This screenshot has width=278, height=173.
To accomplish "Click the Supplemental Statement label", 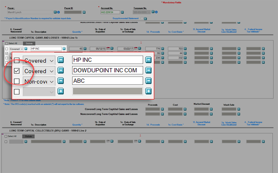I will 125,18.
